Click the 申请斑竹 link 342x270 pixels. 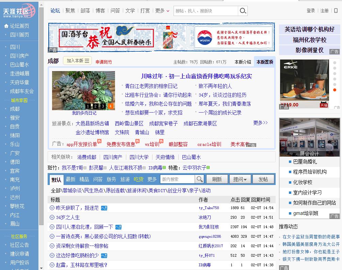click(103, 62)
